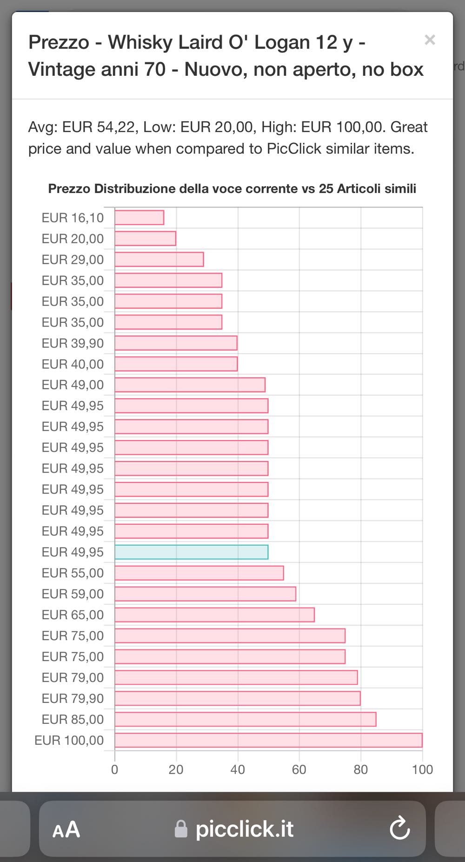Tap the EUR 79,90 bar
The image size is (465, 862).
237,698
